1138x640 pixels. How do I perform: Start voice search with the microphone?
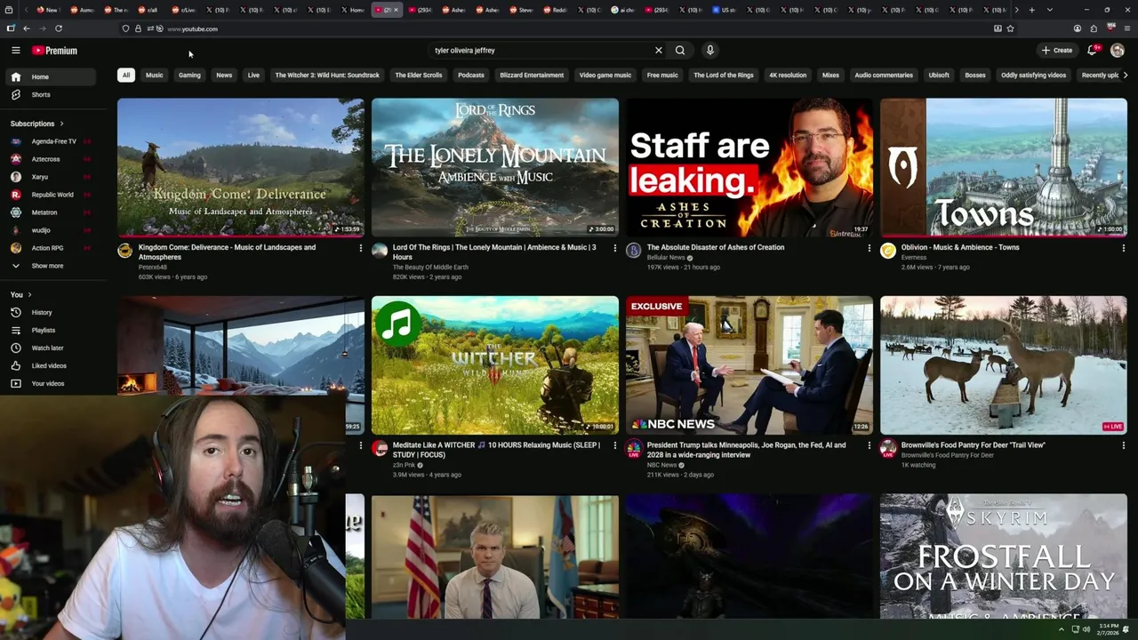click(x=709, y=51)
